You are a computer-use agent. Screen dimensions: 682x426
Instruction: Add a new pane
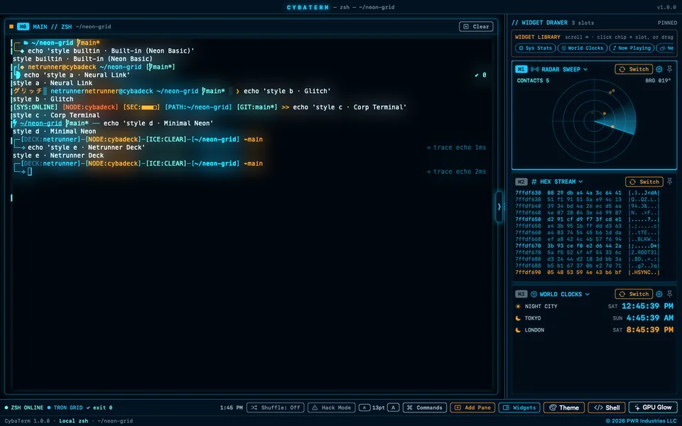(x=473, y=408)
